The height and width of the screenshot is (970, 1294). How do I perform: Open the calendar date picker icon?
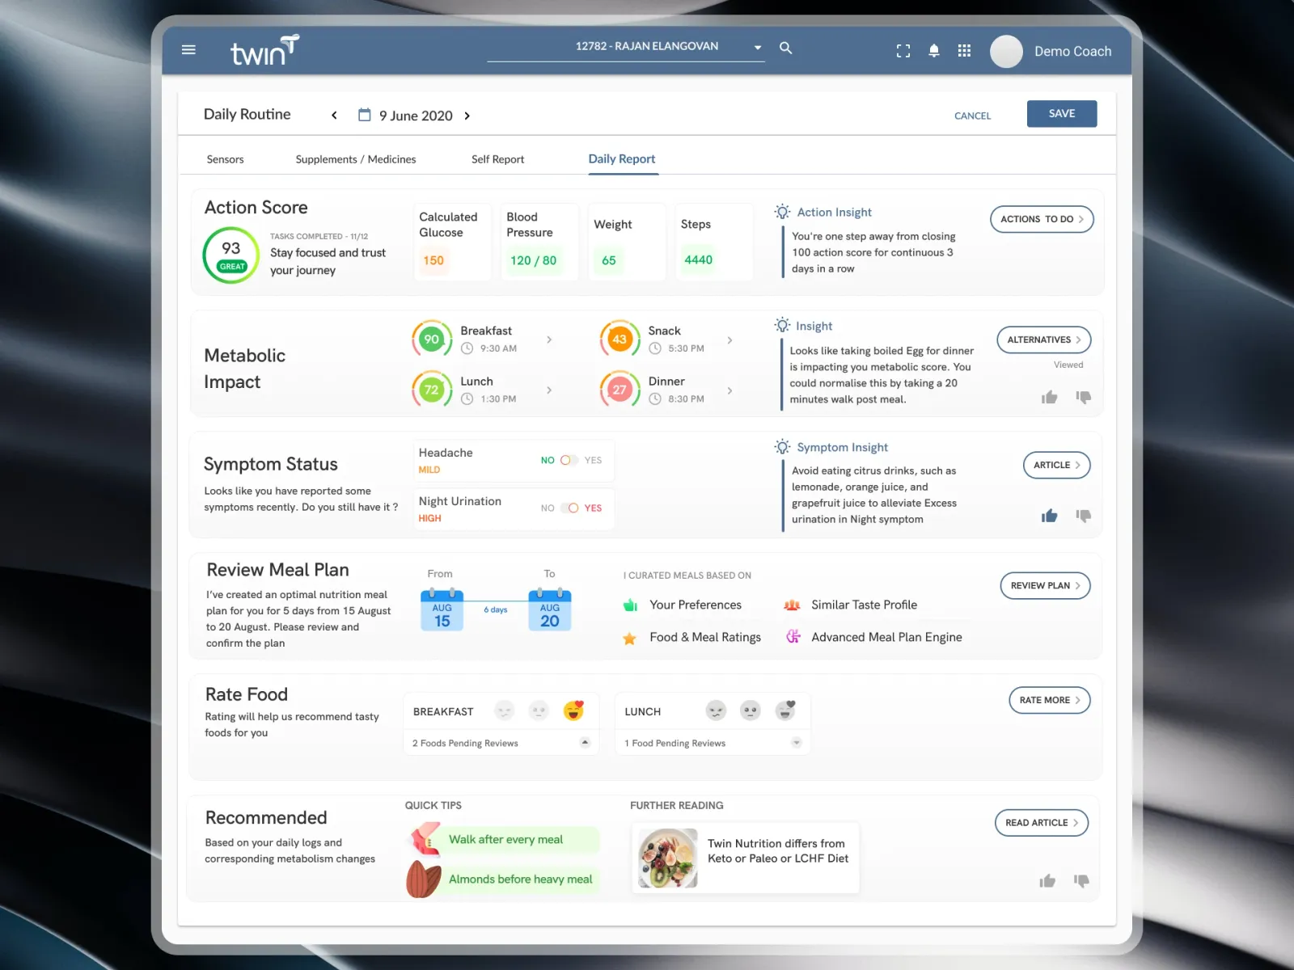point(364,115)
